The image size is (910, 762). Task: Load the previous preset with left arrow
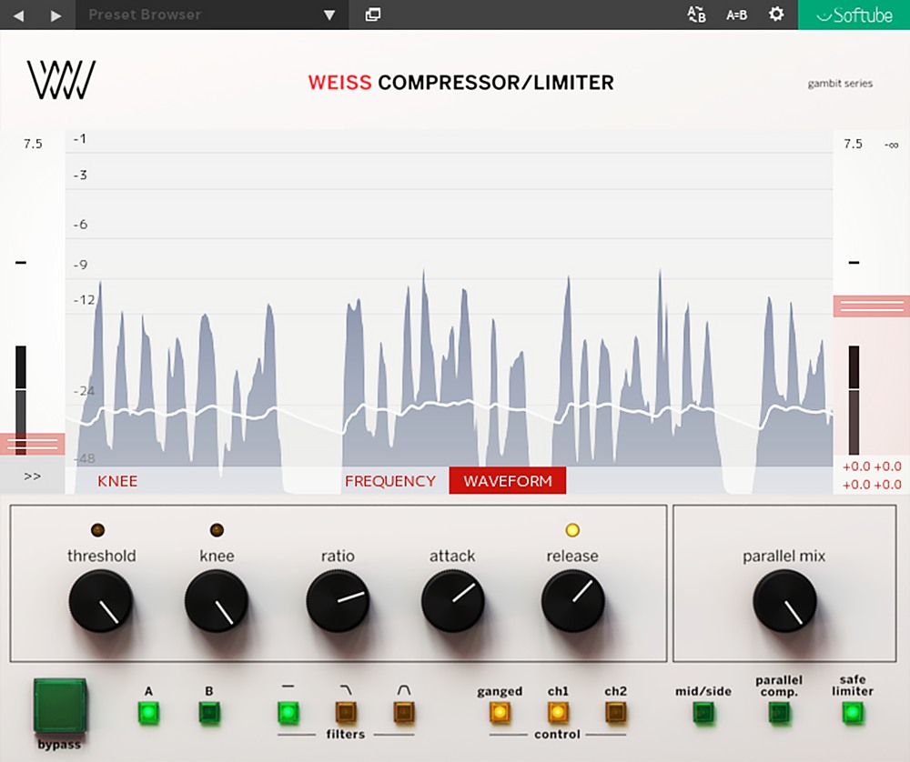click(19, 15)
